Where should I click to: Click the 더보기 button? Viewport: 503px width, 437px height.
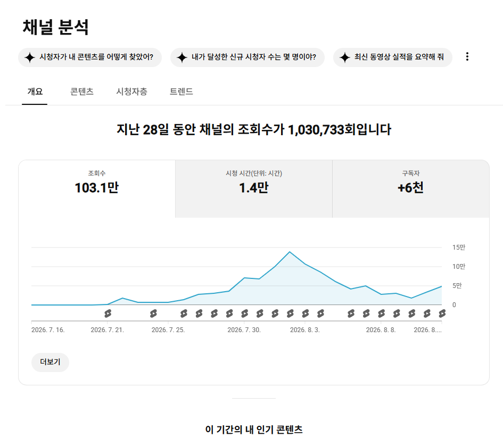click(x=50, y=362)
